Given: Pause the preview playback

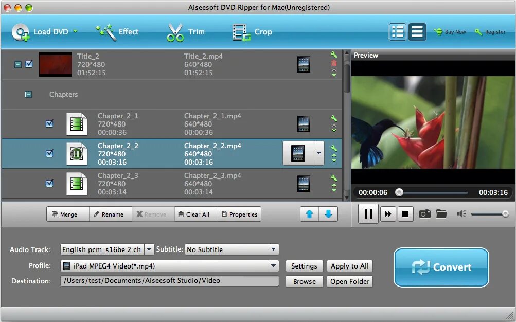Looking at the screenshot, I should (x=368, y=214).
